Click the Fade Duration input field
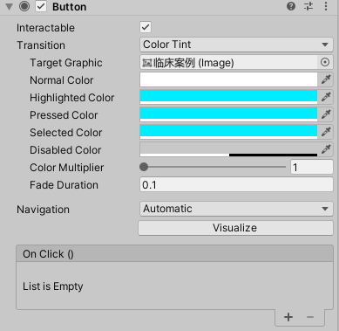This screenshot has height=331, width=339. pyautogui.click(x=236, y=185)
